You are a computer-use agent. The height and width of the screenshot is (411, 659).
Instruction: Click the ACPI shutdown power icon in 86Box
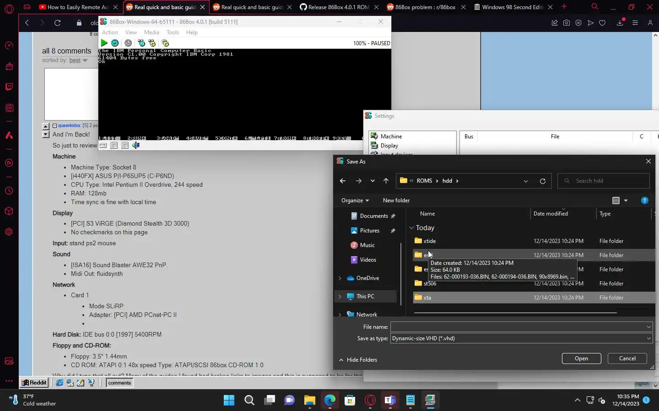coord(128,43)
